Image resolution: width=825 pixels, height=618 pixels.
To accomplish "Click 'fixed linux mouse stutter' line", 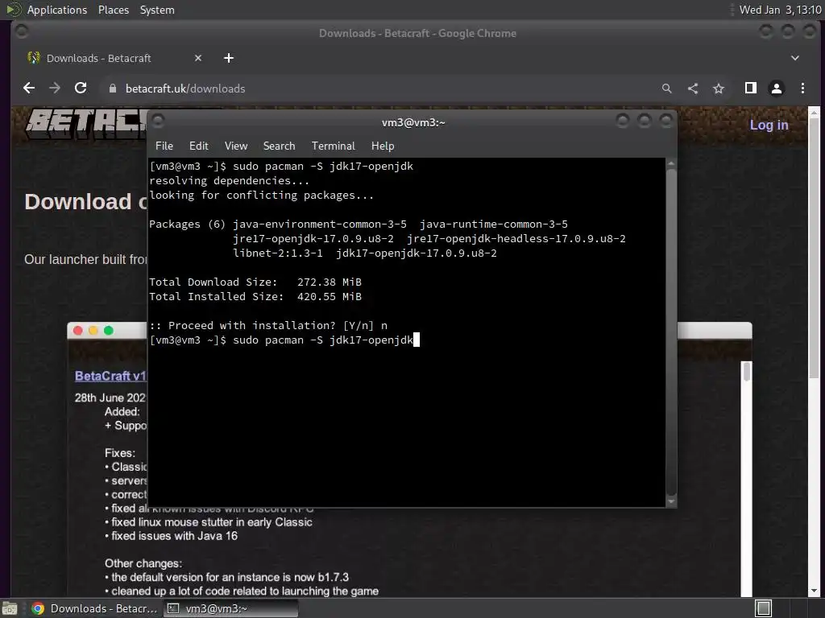I will click(212, 522).
